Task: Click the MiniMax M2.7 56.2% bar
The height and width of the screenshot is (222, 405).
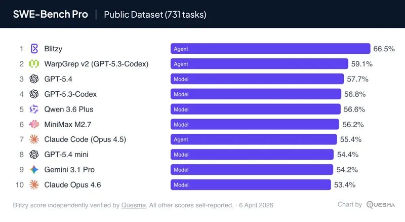Action: [255, 124]
